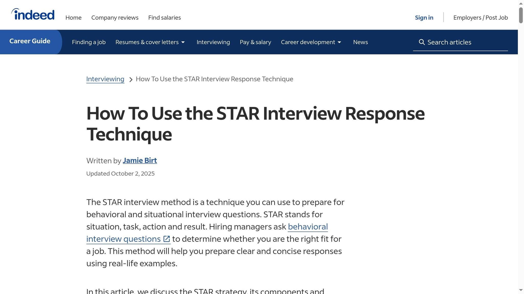Expand Resumes & cover letters dropdown arrow

tap(183, 42)
